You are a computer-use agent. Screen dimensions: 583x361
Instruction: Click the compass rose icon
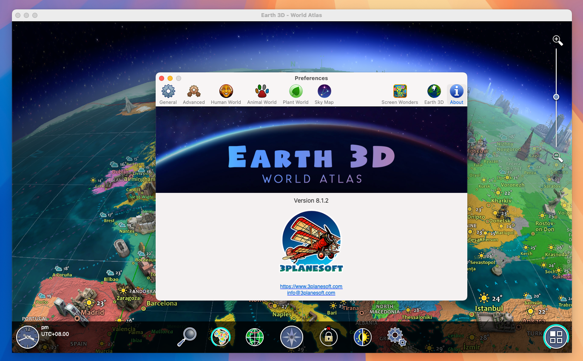point(292,338)
